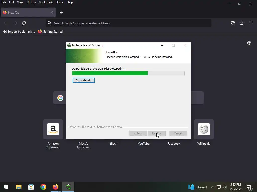
Task: Open Firefox File menu
Action: click(4, 2)
